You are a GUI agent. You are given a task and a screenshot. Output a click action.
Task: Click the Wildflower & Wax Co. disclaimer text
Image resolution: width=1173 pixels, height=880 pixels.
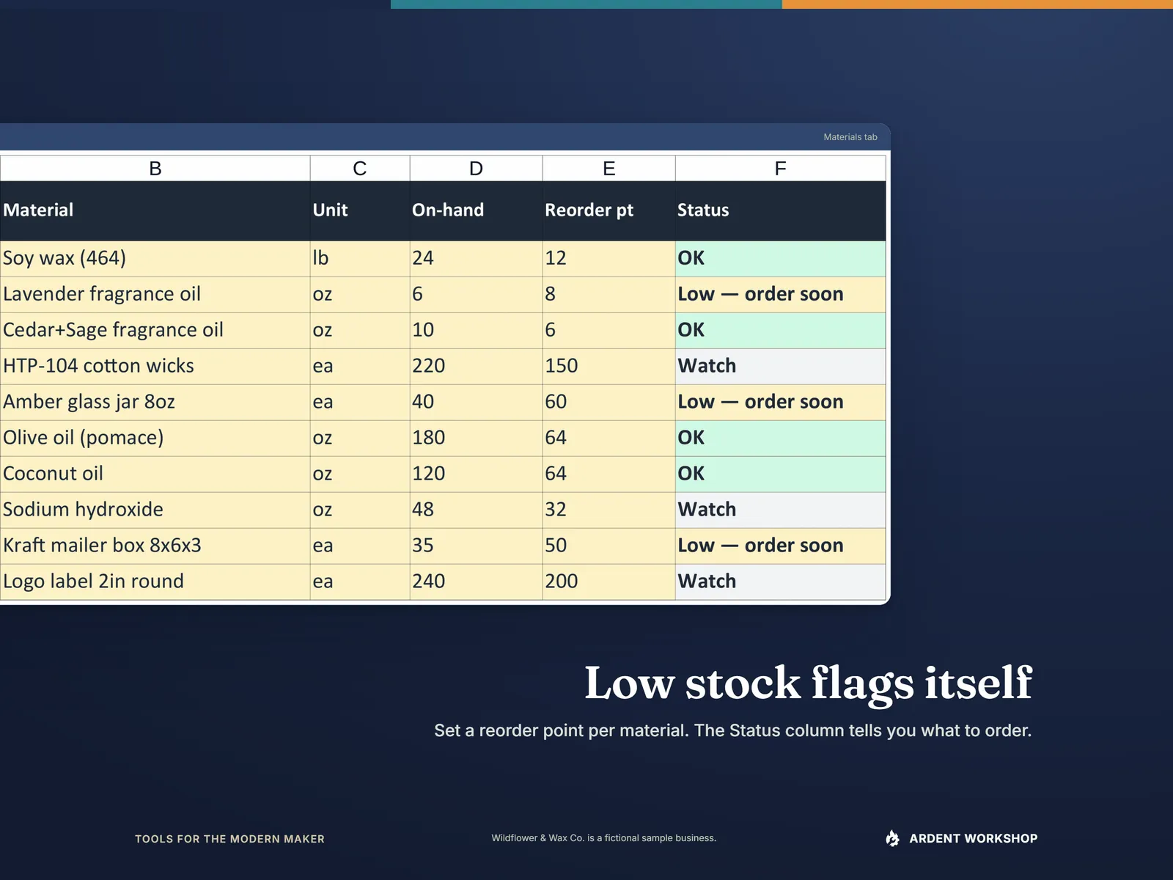(x=603, y=837)
